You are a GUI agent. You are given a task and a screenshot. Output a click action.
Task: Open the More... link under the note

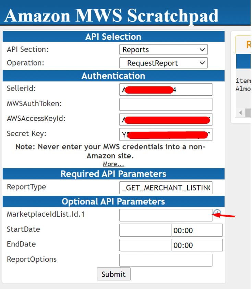pos(113,164)
